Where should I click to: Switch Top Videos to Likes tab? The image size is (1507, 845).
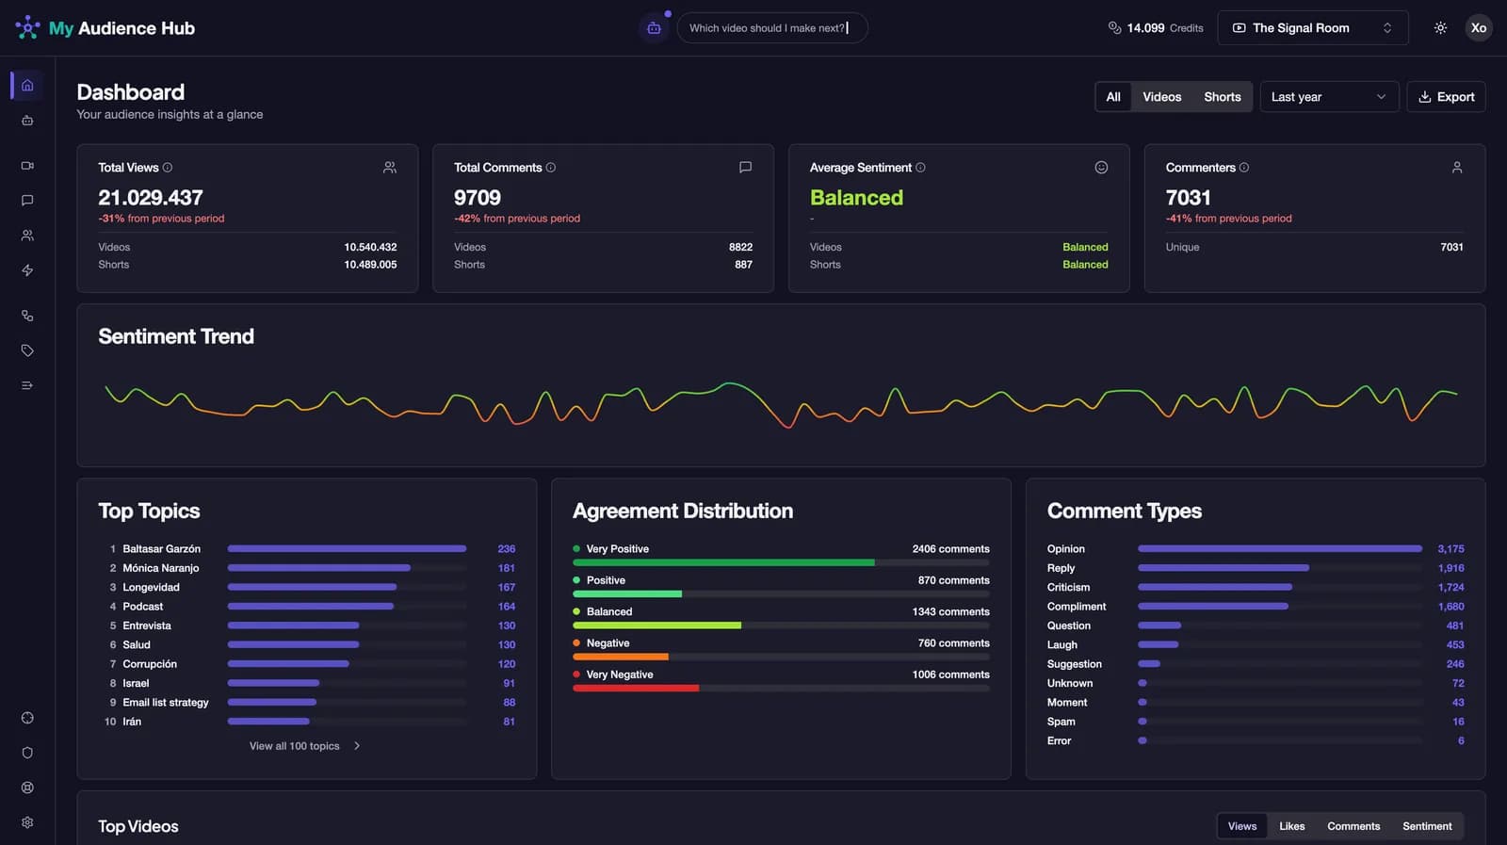(x=1292, y=826)
